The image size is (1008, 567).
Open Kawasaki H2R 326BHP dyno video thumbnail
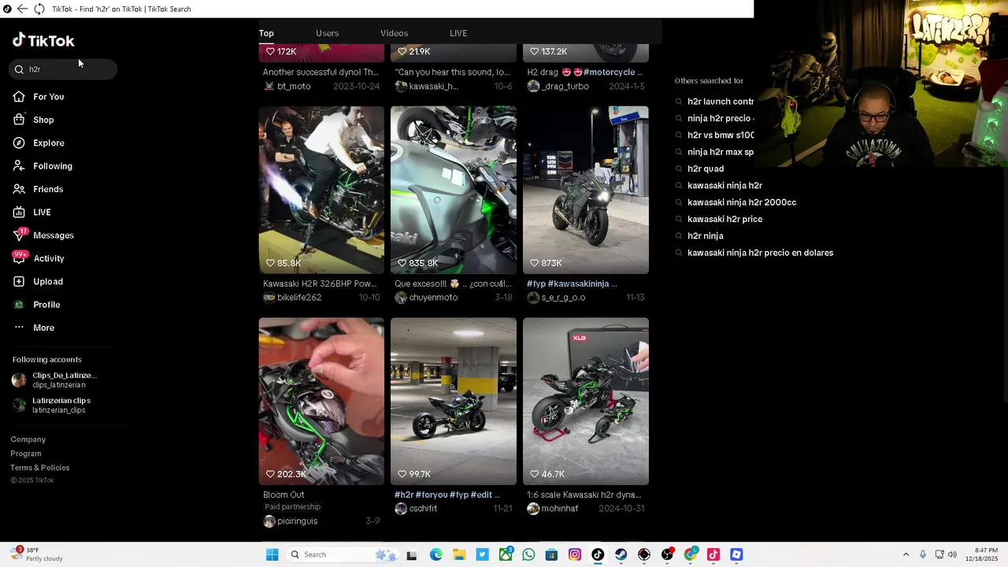pyautogui.click(x=321, y=190)
